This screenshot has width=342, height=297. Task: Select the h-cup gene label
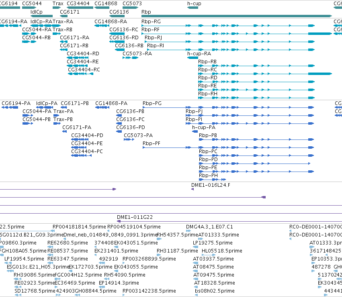pos(194,4)
